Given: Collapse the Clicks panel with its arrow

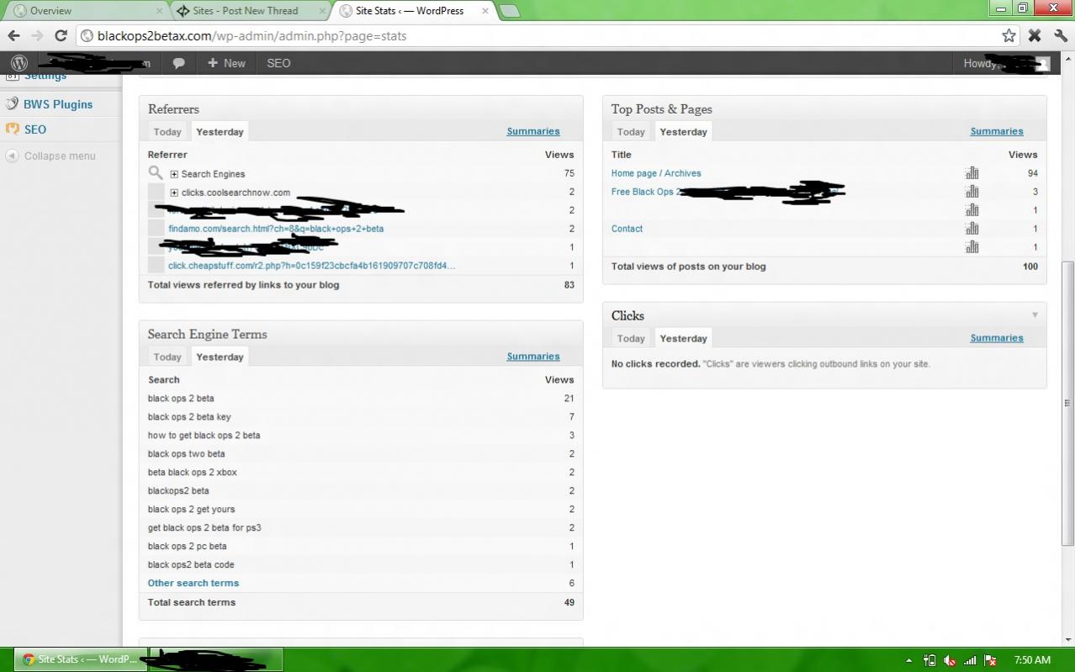Looking at the screenshot, I should [x=1035, y=315].
